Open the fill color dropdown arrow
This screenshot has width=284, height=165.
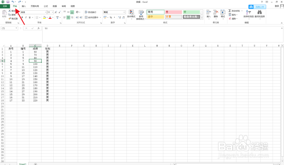(x=47, y=18)
